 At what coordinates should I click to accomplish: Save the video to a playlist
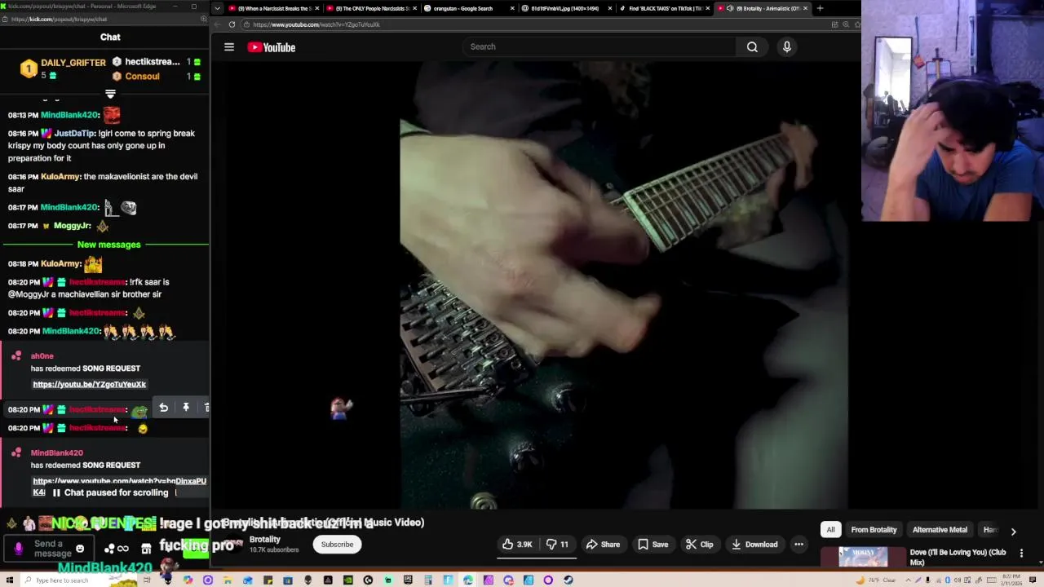[x=653, y=545]
